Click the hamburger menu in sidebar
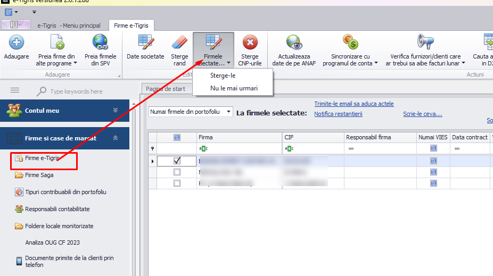The width and height of the screenshot is (493, 276). pos(15,91)
